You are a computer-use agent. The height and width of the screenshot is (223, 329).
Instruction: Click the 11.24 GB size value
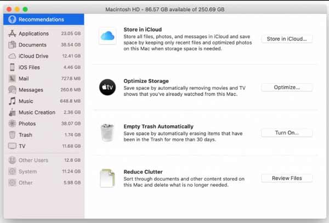pos(71,172)
